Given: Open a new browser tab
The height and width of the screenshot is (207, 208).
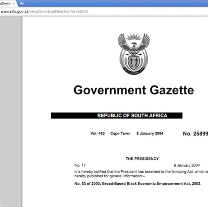Looking at the screenshot, I should (22, 4).
